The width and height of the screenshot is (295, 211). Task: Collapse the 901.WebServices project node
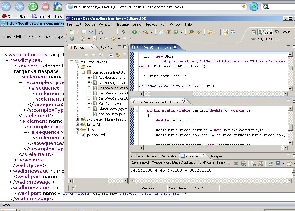71,62
